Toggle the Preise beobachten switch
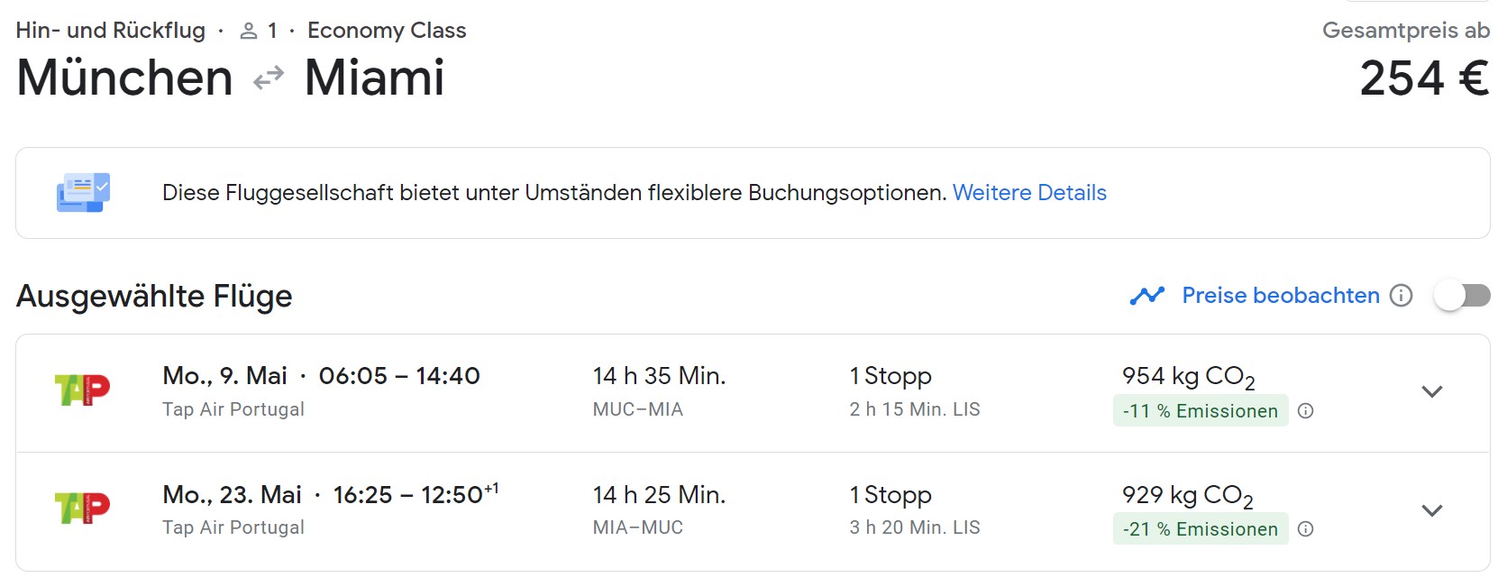This screenshot has height=587, width=1507. coord(1462,296)
